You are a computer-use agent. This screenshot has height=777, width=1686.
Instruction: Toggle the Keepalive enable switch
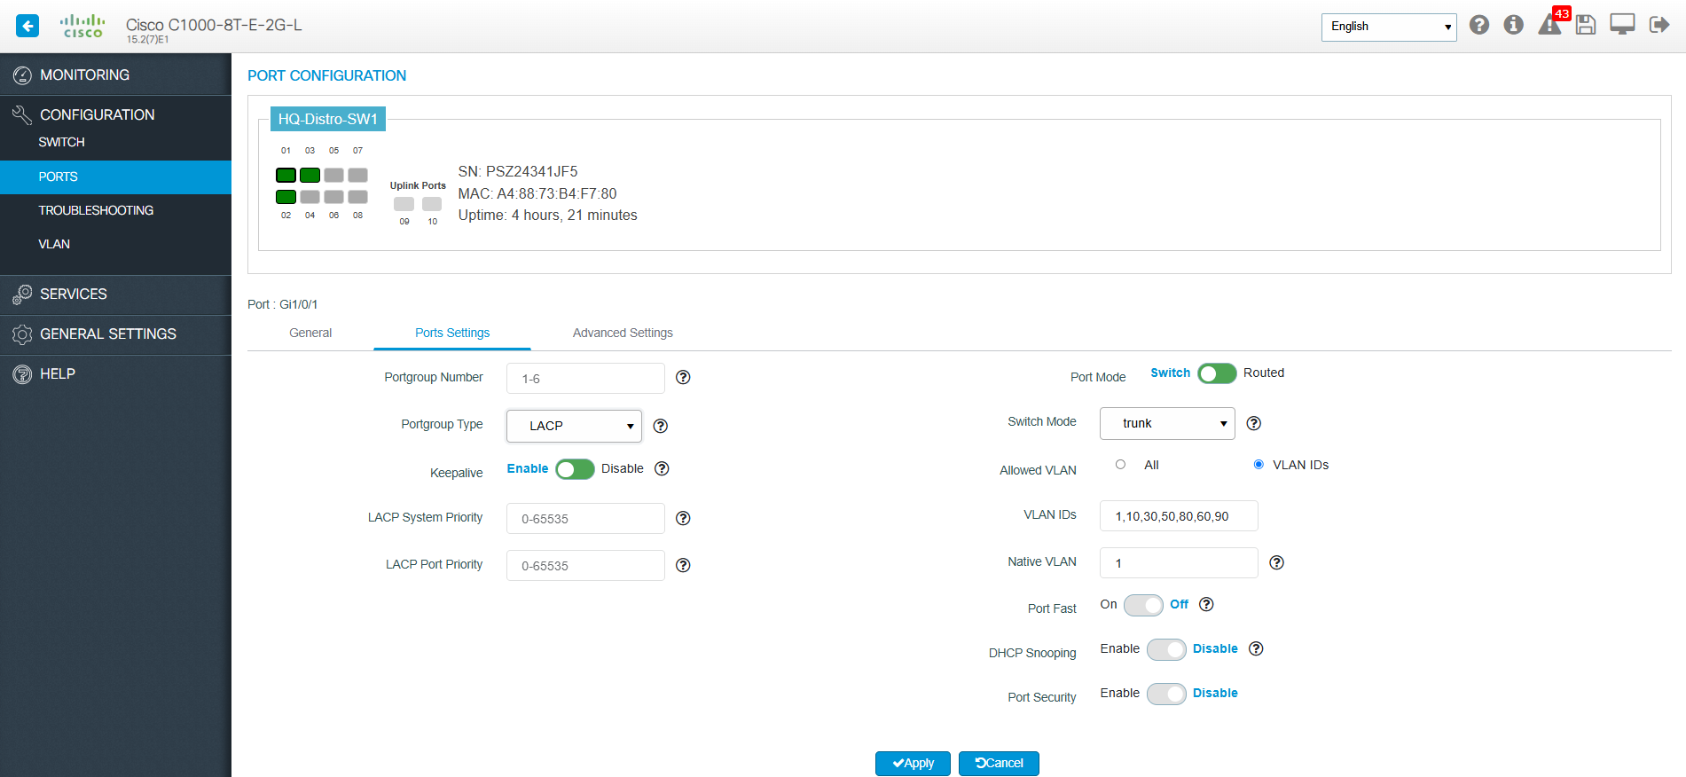point(575,469)
